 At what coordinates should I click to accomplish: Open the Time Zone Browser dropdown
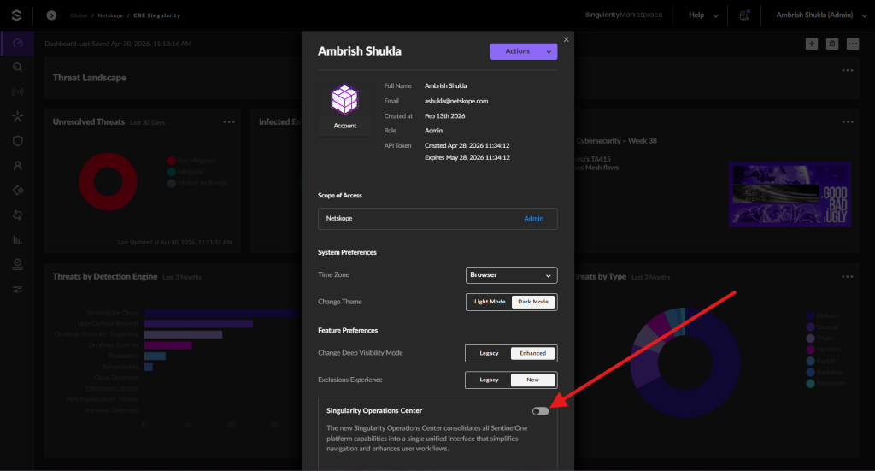coord(511,275)
